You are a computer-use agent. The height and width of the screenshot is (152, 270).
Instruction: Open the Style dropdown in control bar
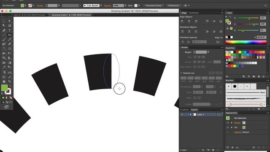pos(139,5)
